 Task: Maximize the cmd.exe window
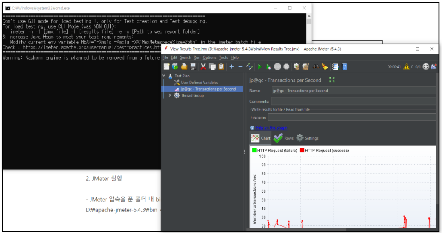[290, 8]
